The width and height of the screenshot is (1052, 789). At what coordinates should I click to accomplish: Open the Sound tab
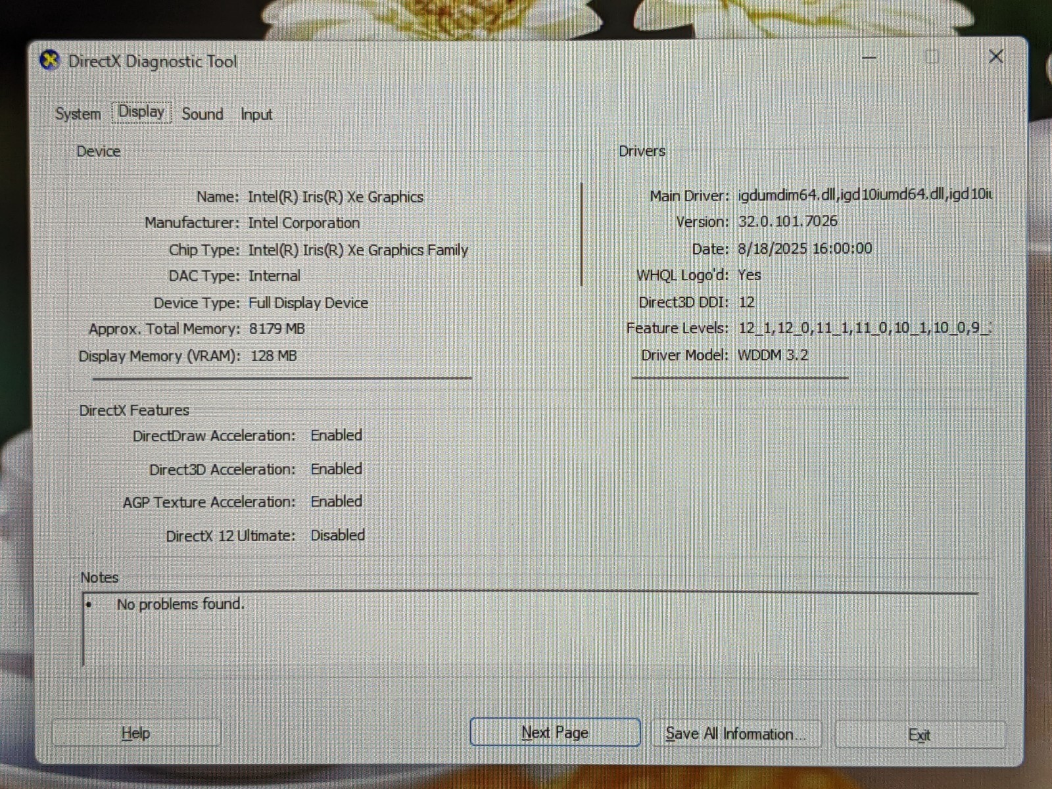[203, 114]
